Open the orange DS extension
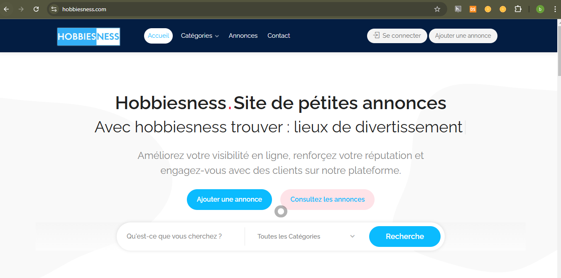561x278 pixels. 473,9
